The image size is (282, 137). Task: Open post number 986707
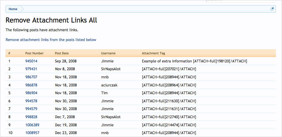tap(31, 77)
